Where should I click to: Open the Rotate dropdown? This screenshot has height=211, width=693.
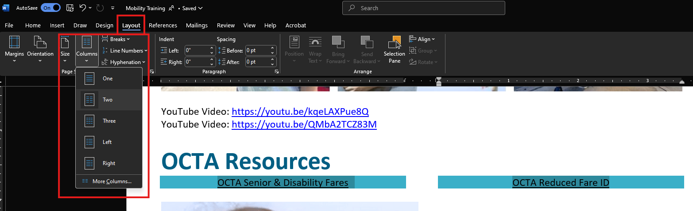pyautogui.click(x=423, y=62)
